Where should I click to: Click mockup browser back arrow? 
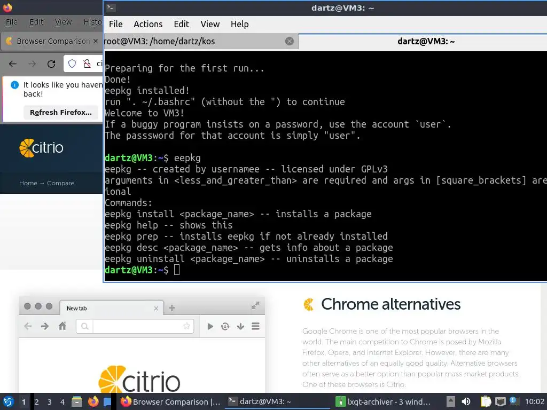[28, 326]
